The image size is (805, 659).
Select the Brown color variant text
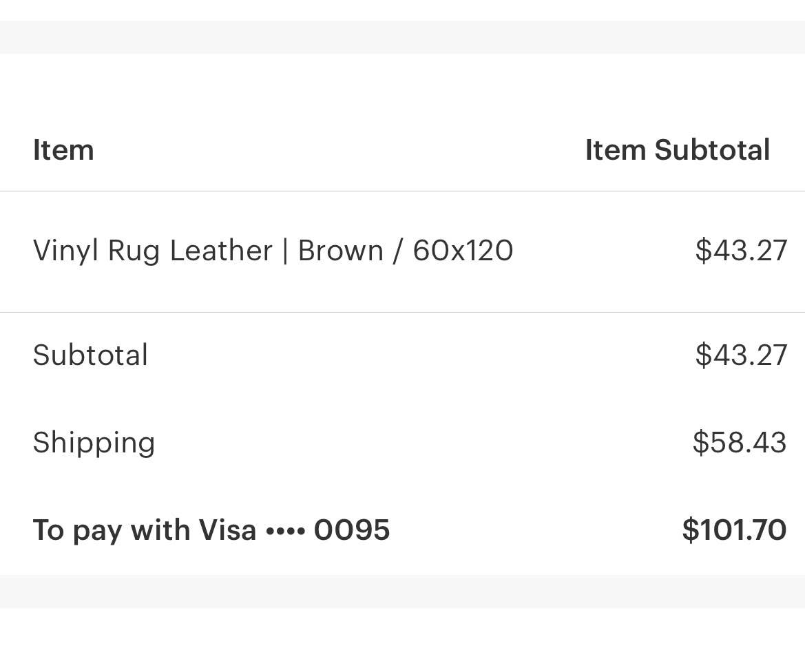pos(340,251)
